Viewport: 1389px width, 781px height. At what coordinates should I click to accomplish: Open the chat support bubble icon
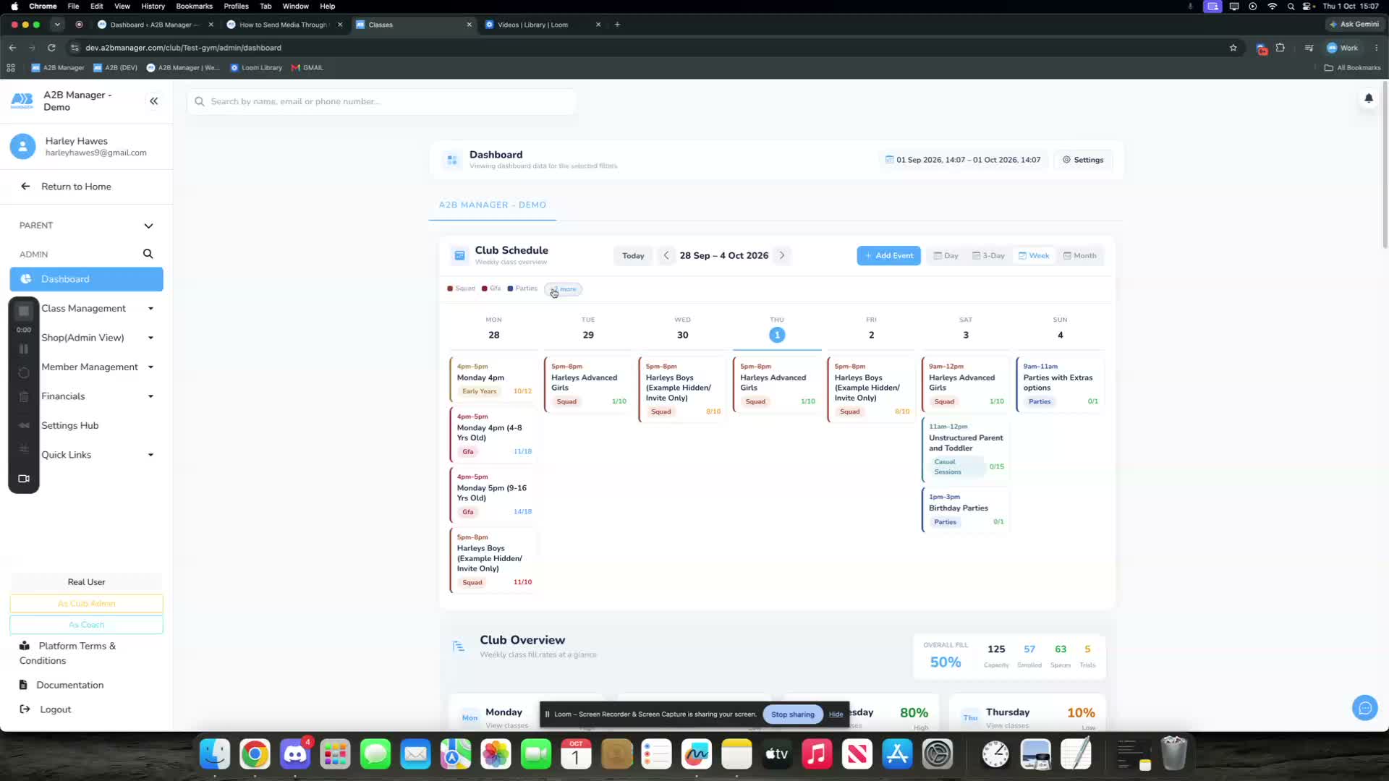(x=1364, y=708)
